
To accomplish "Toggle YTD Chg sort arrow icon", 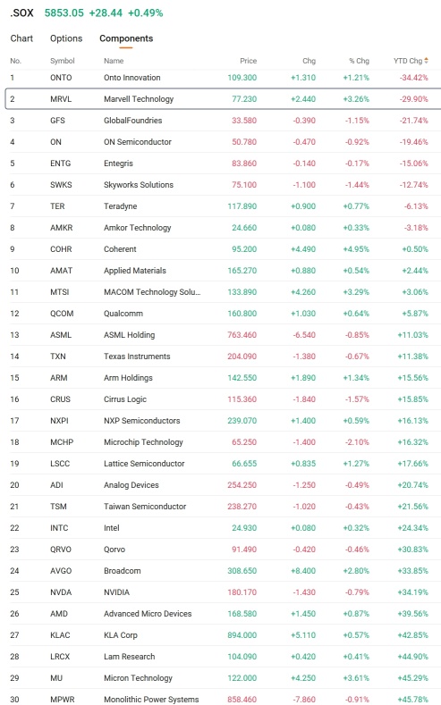I will pyautogui.click(x=426, y=61).
